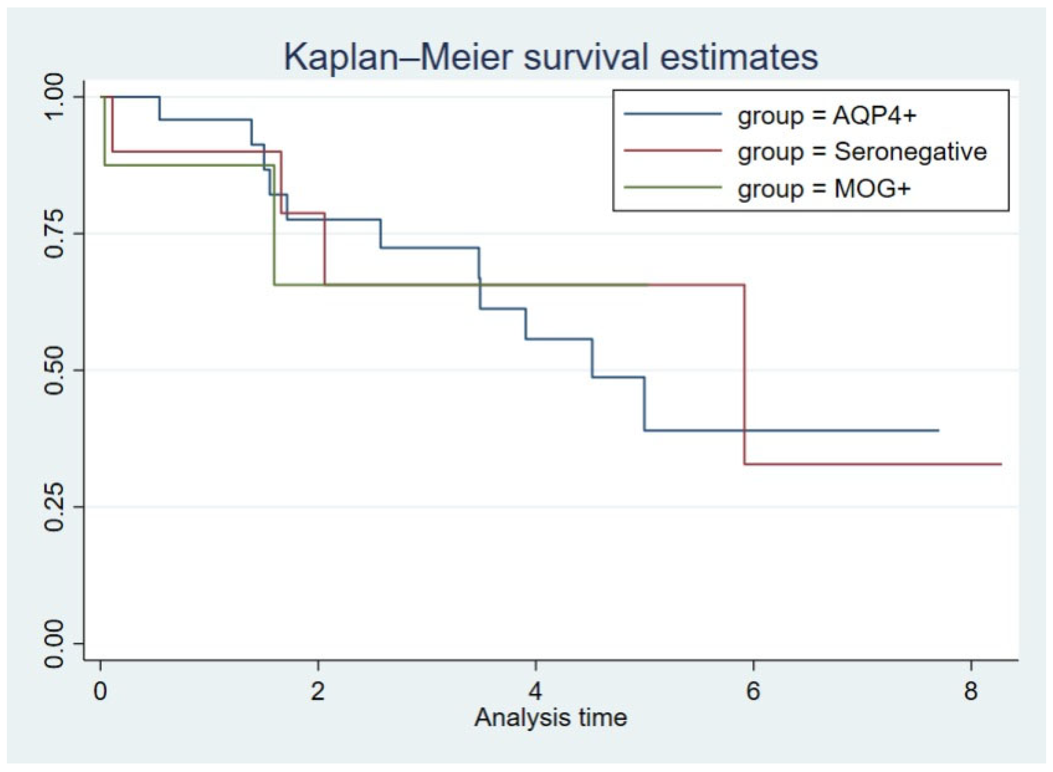Click the 'group = AQP4+' legend text
The image size is (1053, 772).
(826, 115)
